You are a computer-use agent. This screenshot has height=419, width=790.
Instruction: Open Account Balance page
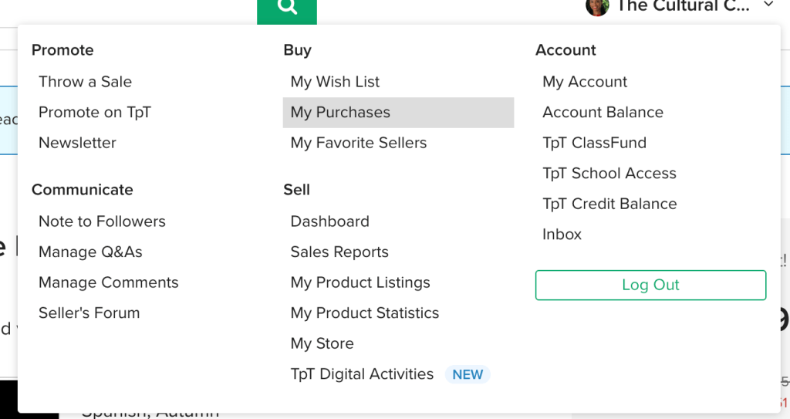(x=603, y=113)
